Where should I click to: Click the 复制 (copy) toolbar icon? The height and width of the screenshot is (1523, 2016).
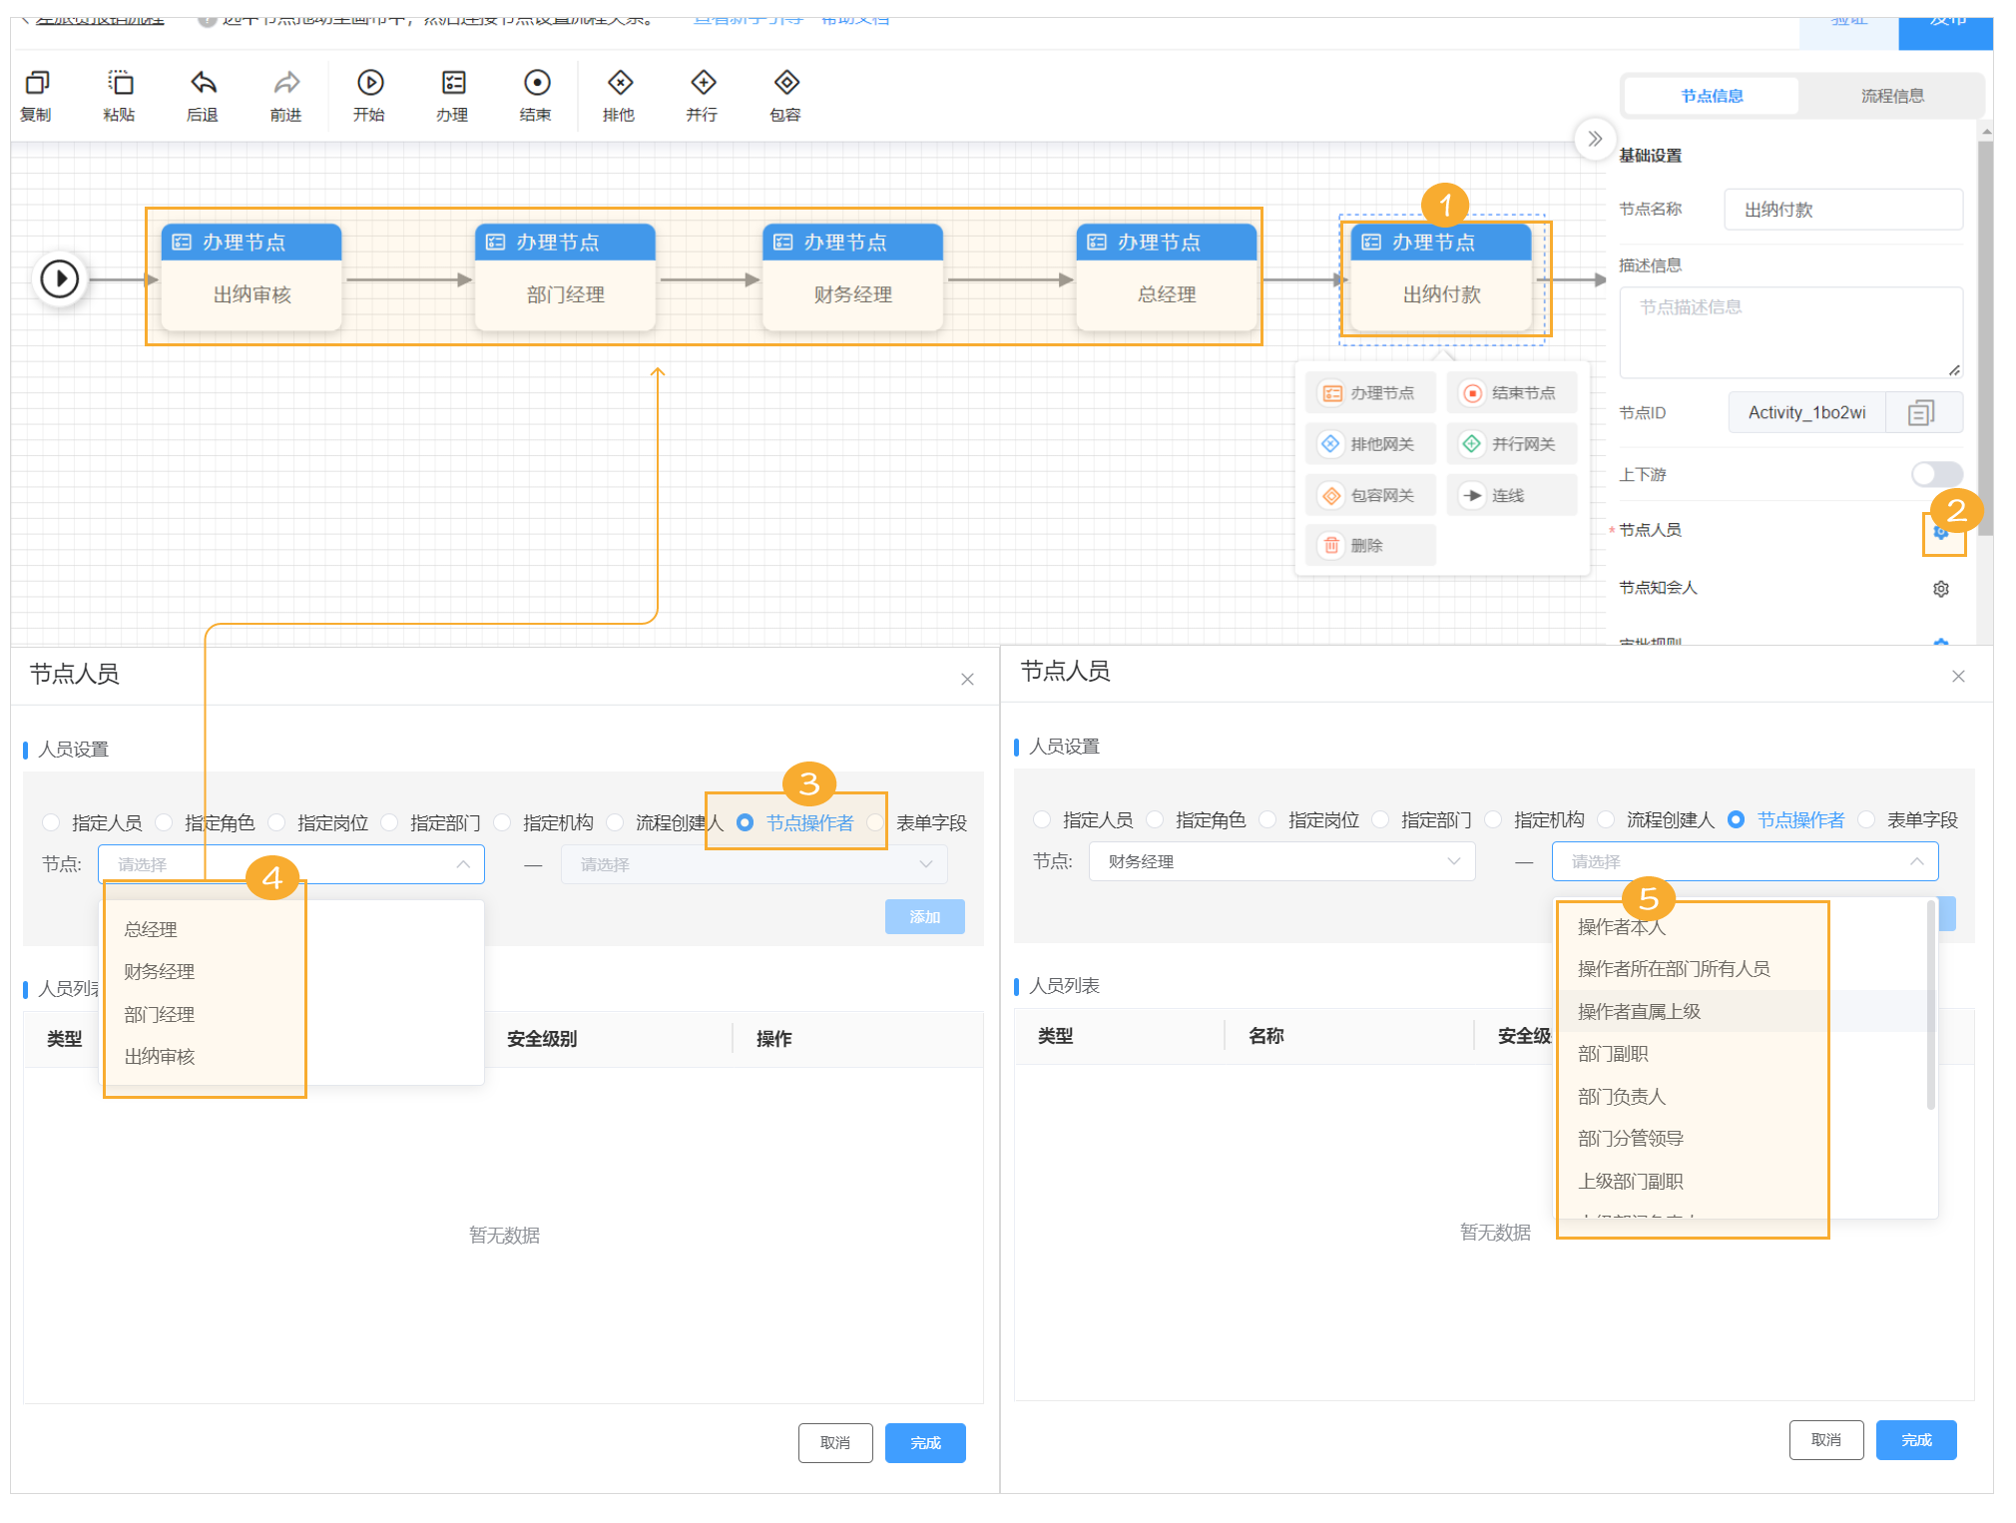pos(37,83)
